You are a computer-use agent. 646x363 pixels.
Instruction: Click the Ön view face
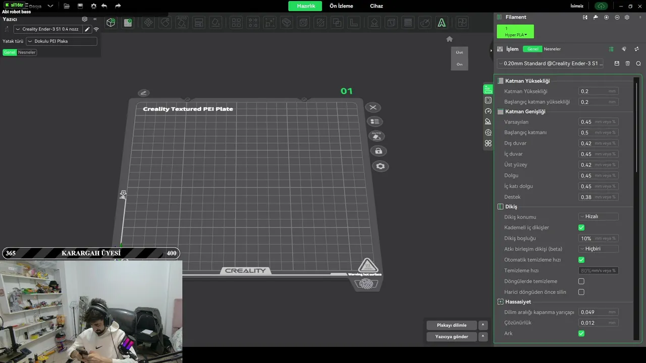tap(459, 64)
